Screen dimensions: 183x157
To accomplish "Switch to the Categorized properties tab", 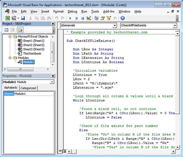I will pyautogui.click(x=28, y=88).
